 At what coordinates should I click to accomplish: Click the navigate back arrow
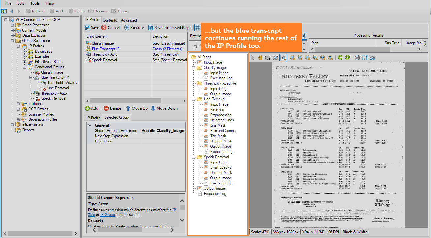pos(12,11)
